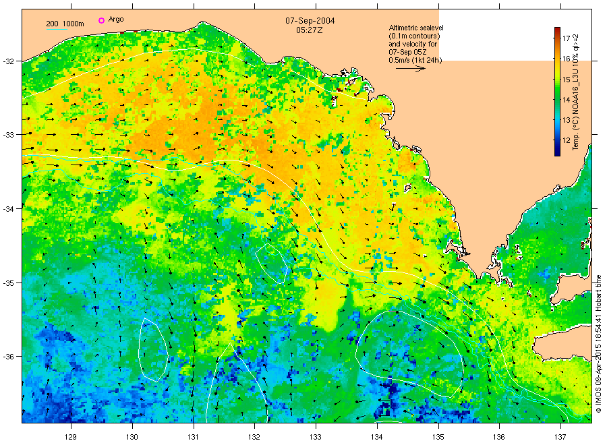Click the 200 1000m depth legend label
Image resolution: width=607 pixels, height=445 pixels.
pyautogui.click(x=65, y=24)
